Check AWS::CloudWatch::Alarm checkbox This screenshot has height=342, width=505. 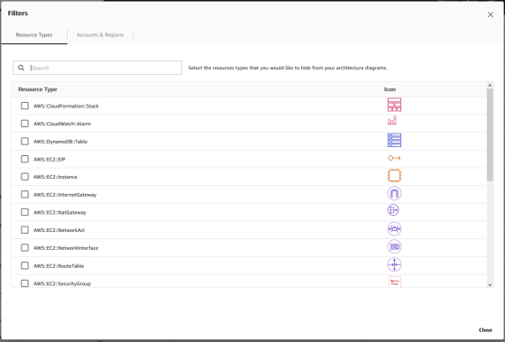click(x=25, y=124)
